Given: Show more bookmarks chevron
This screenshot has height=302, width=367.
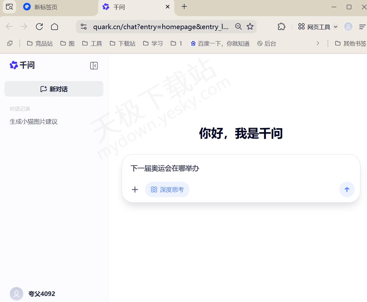Looking at the screenshot, I should point(318,43).
